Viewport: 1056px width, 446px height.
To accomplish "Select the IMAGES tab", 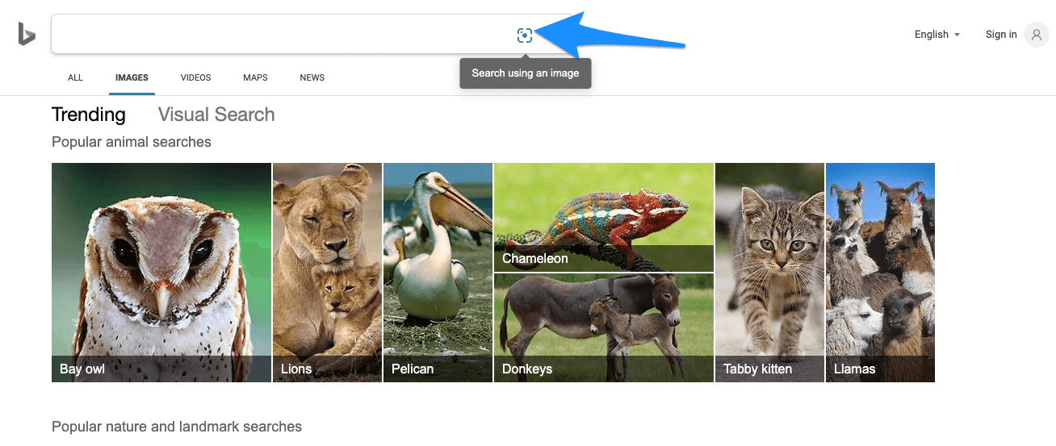I will [x=132, y=78].
